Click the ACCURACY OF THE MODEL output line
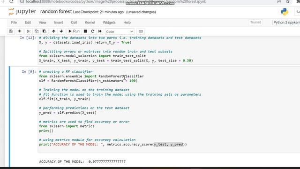300x169 pixels. (x=82, y=161)
